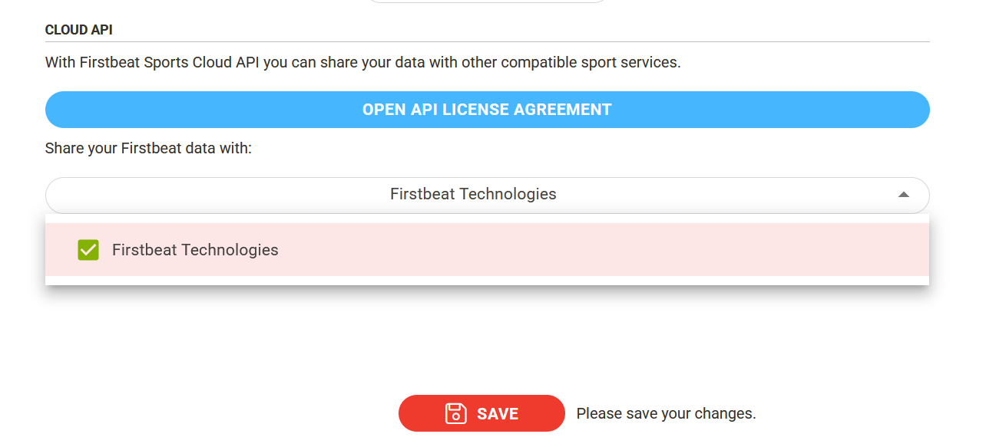986x447 pixels.
Task: Click the green checkmark icon beside Firstbeat Technologies
Action: pyautogui.click(x=88, y=250)
